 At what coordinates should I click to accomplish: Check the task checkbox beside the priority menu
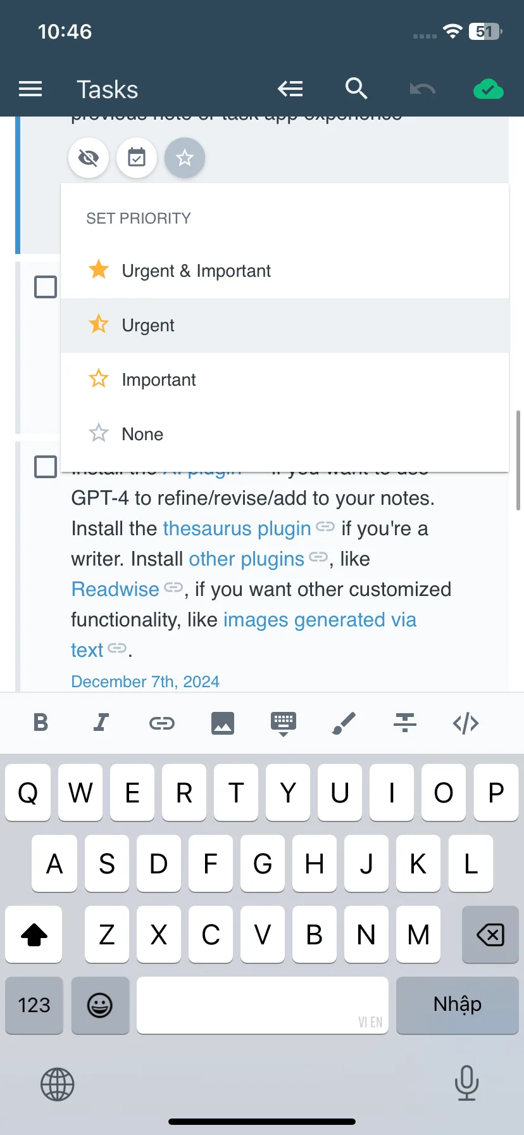click(46, 287)
